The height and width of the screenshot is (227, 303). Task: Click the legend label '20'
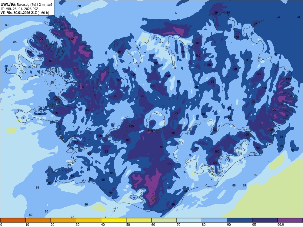(52, 225)
